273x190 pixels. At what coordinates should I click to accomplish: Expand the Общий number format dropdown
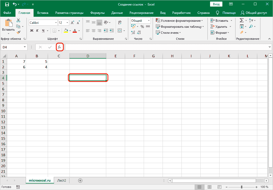pos(149,21)
